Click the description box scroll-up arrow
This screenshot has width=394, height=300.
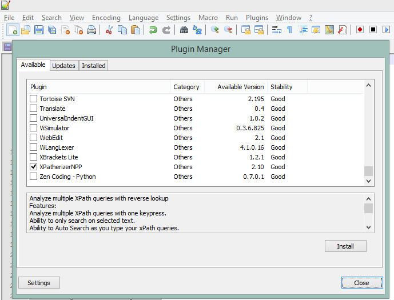(369, 199)
